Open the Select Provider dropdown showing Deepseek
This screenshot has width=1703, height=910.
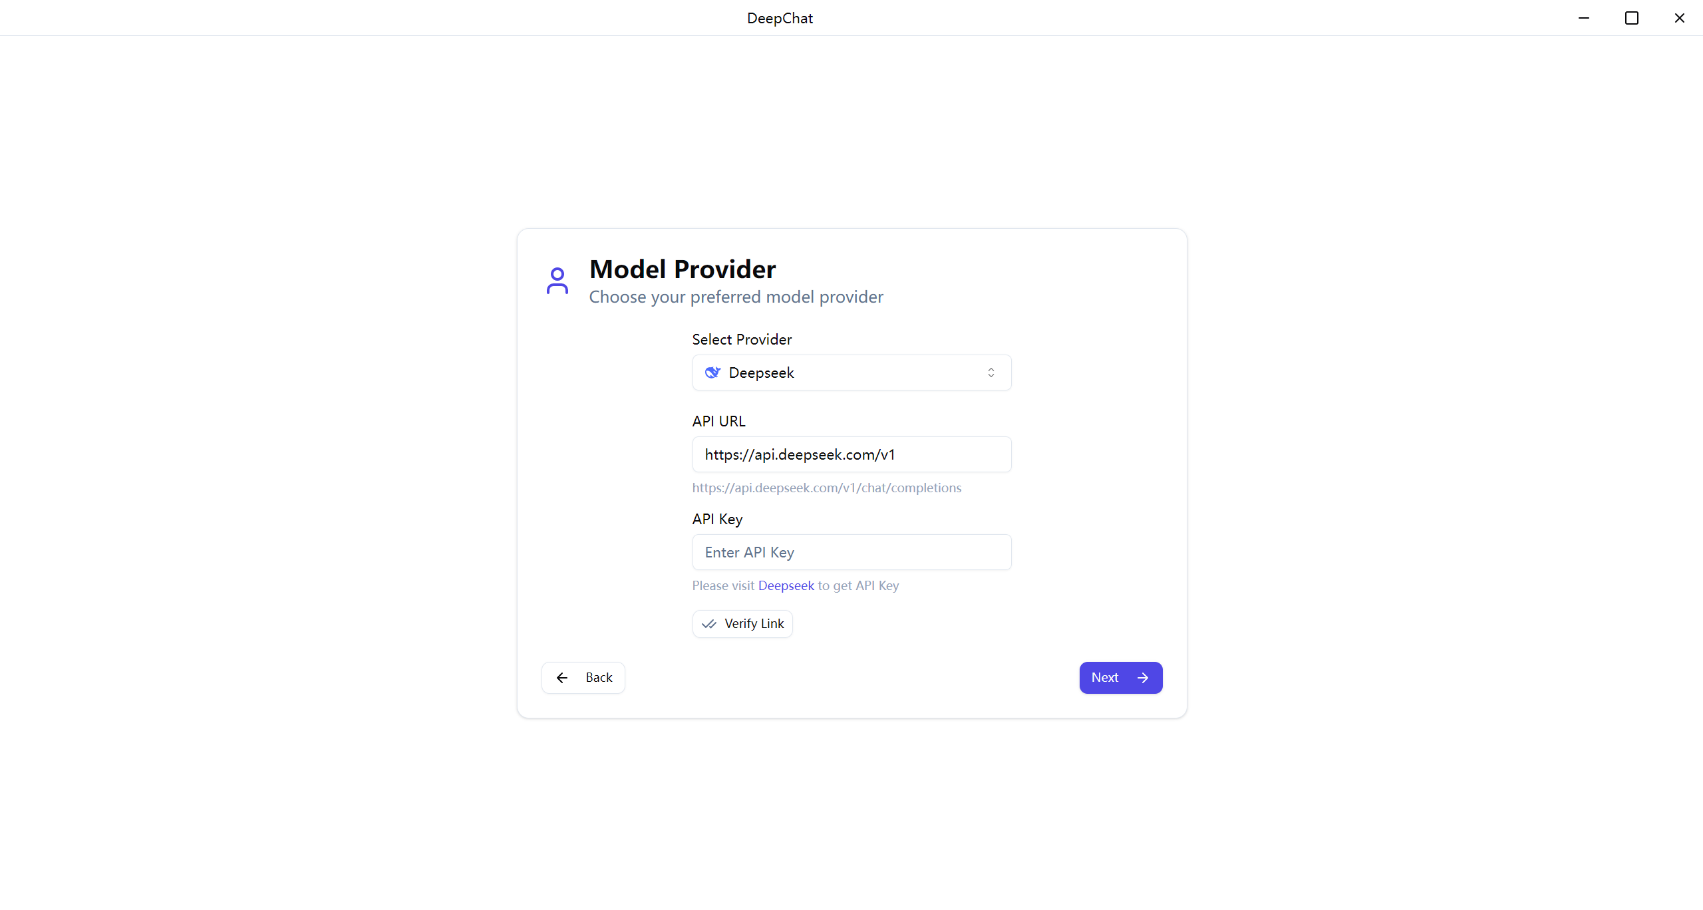(x=851, y=373)
